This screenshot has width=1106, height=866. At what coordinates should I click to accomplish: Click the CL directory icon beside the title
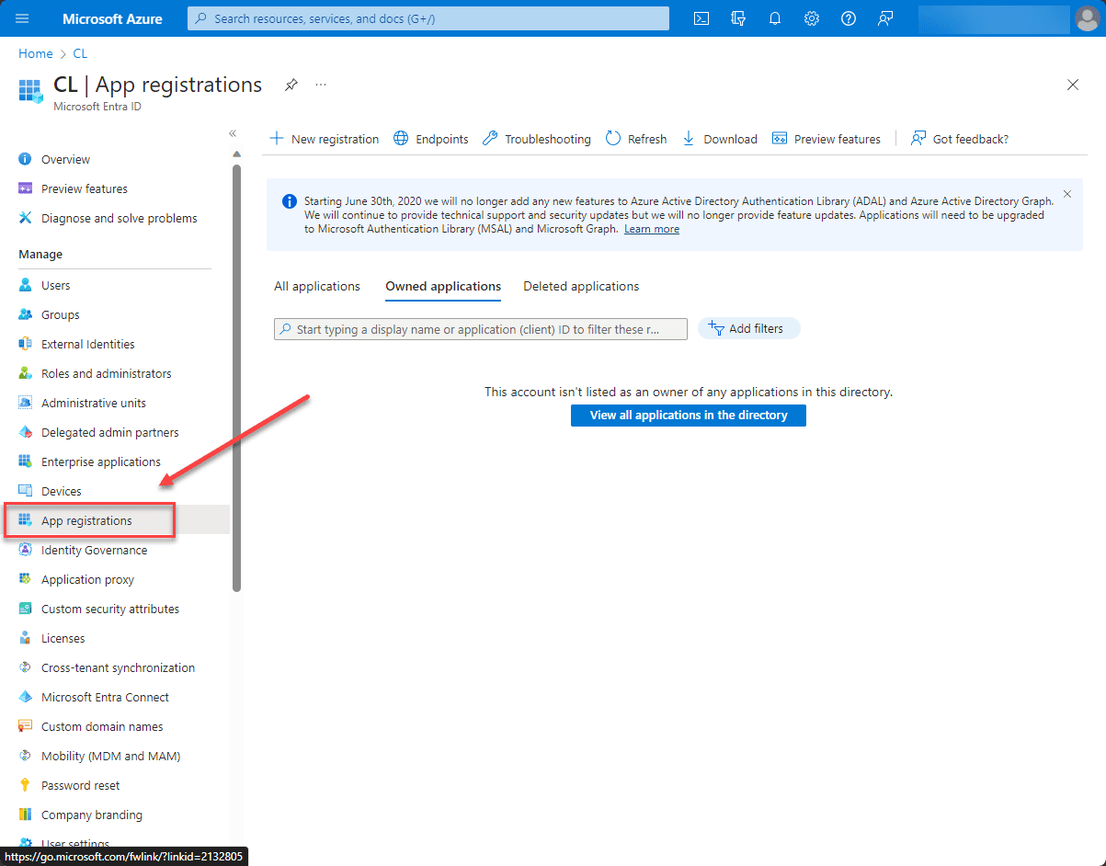click(x=30, y=91)
